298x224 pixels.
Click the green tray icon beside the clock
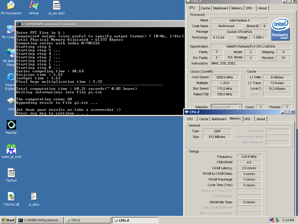tap(277, 220)
